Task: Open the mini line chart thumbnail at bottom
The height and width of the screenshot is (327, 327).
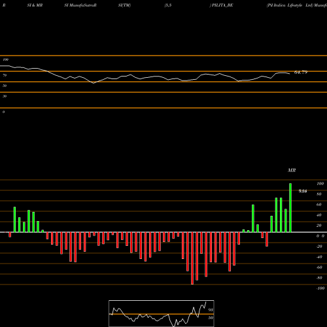Action: click(162, 313)
